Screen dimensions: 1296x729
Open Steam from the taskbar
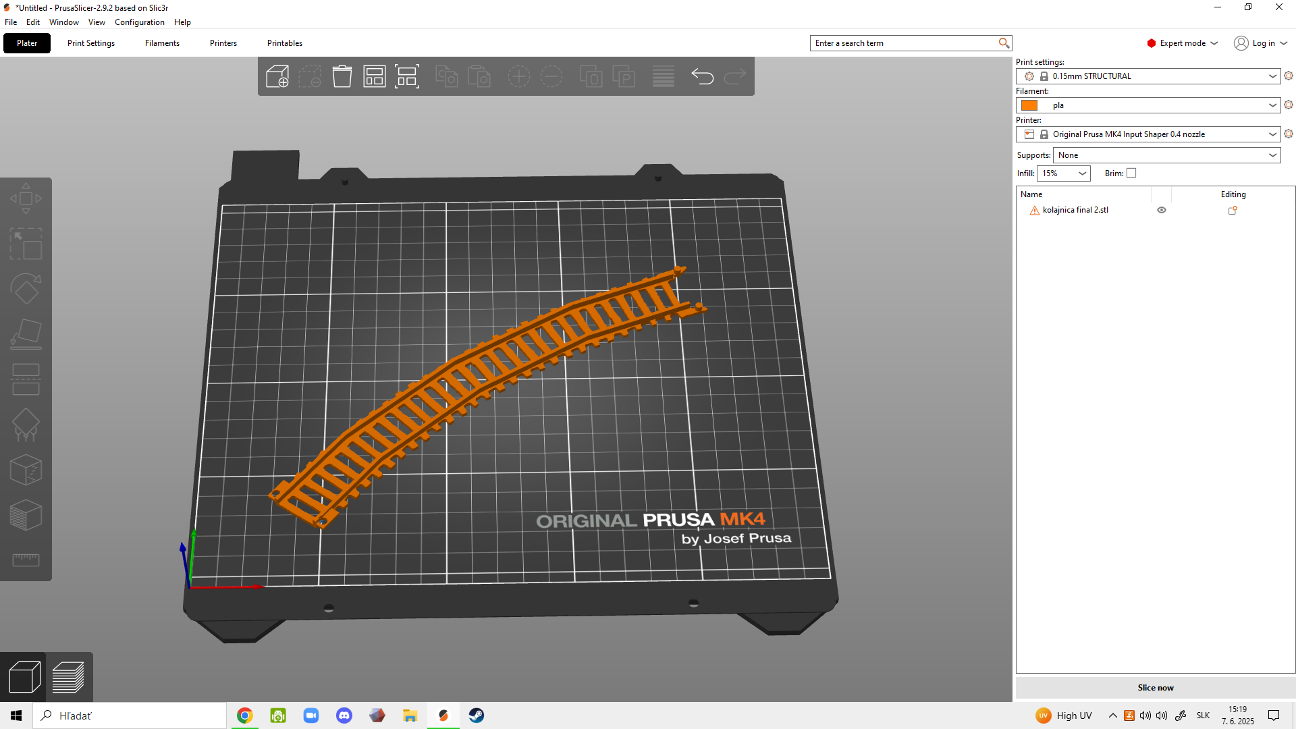[x=477, y=715]
